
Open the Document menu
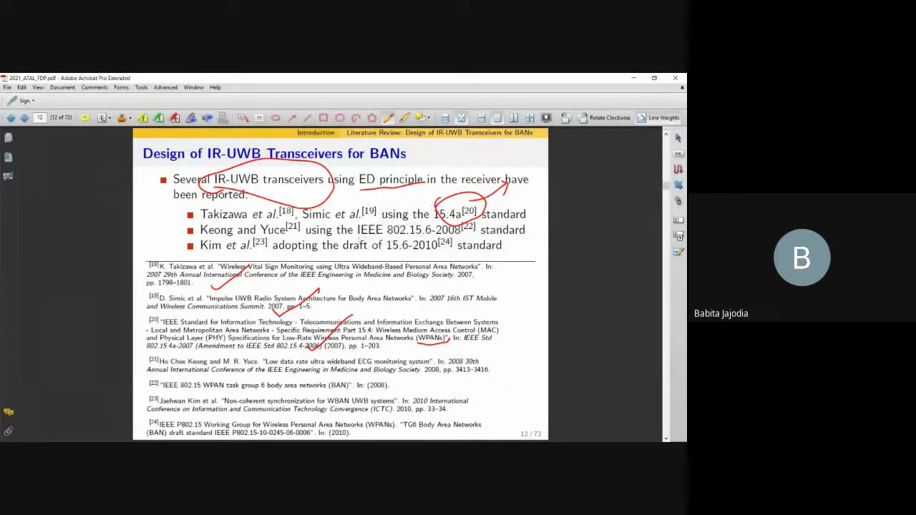[x=62, y=87]
